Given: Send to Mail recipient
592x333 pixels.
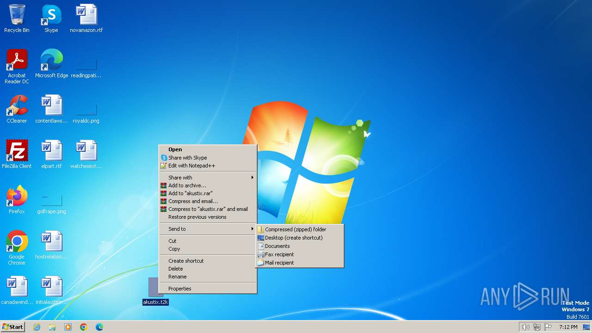Looking at the screenshot, I should coord(300,263).
